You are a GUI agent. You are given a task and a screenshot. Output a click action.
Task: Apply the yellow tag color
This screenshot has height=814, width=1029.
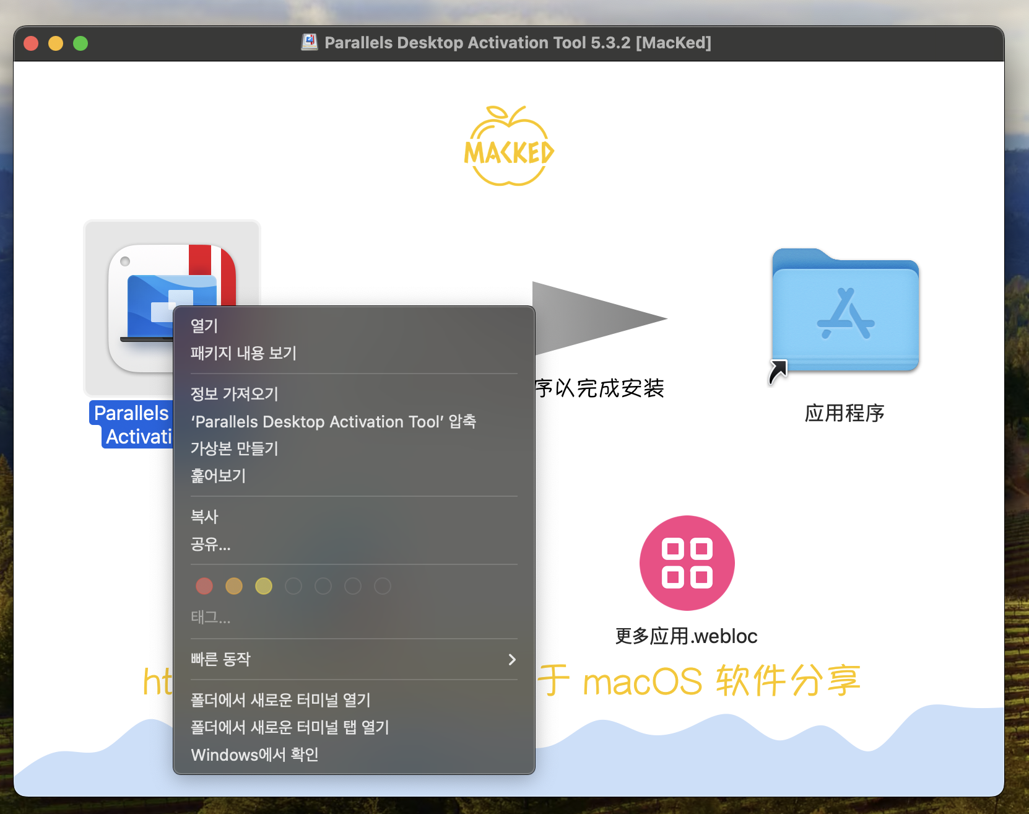coord(264,586)
